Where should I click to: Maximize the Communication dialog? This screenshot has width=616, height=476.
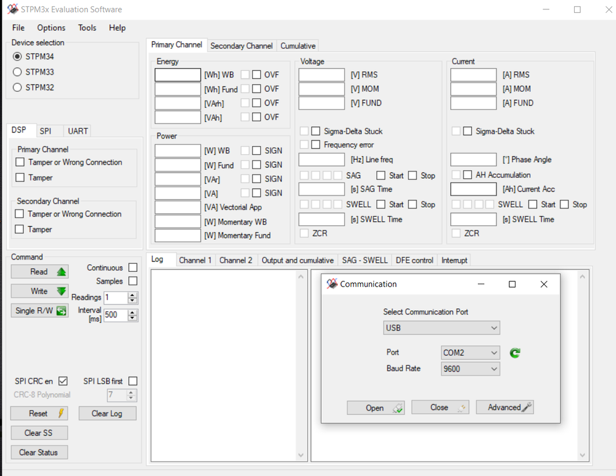pos(512,284)
